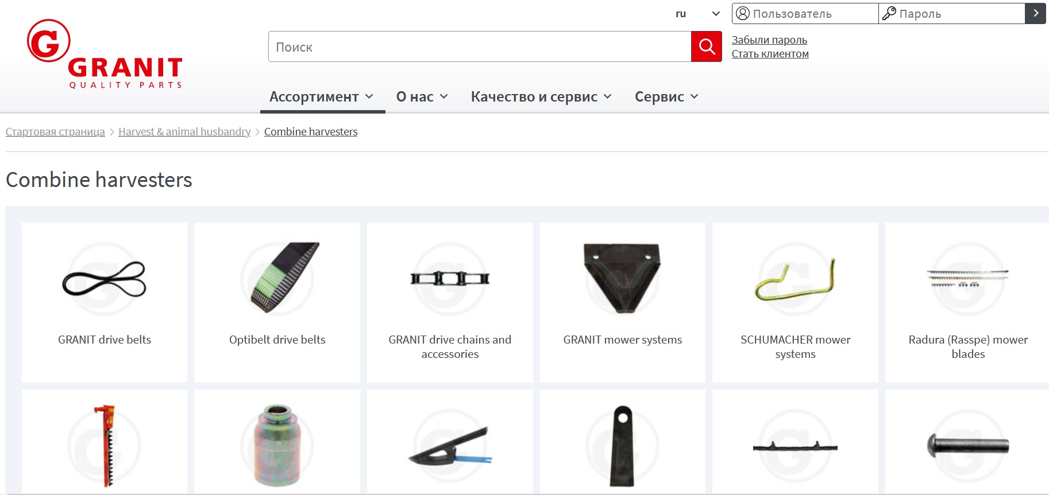The width and height of the screenshot is (1049, 495).
Task: Click the red search magnifier button
Action: pos(707,46)
